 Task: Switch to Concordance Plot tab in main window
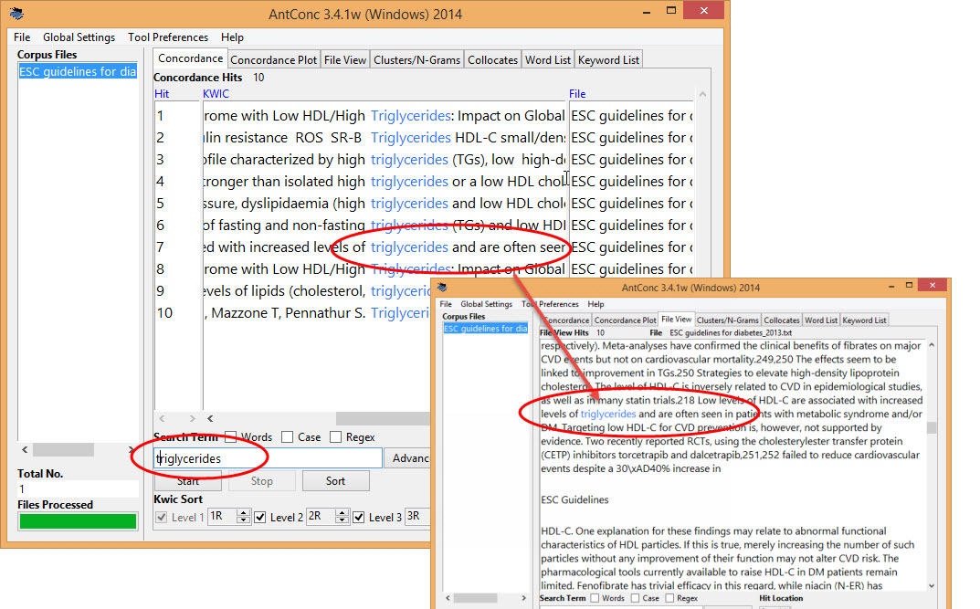(274, 60)
